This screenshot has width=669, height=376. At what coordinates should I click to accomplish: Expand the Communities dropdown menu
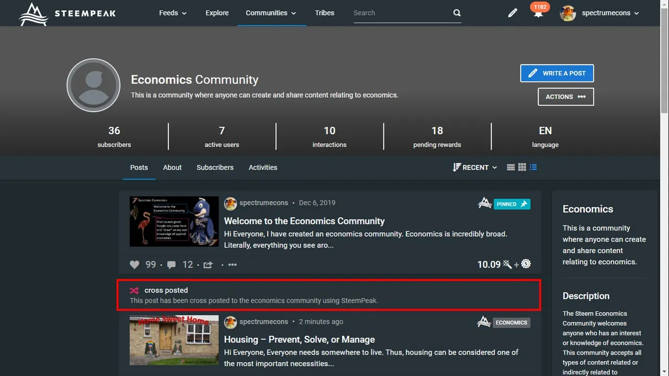coord(271,13)
